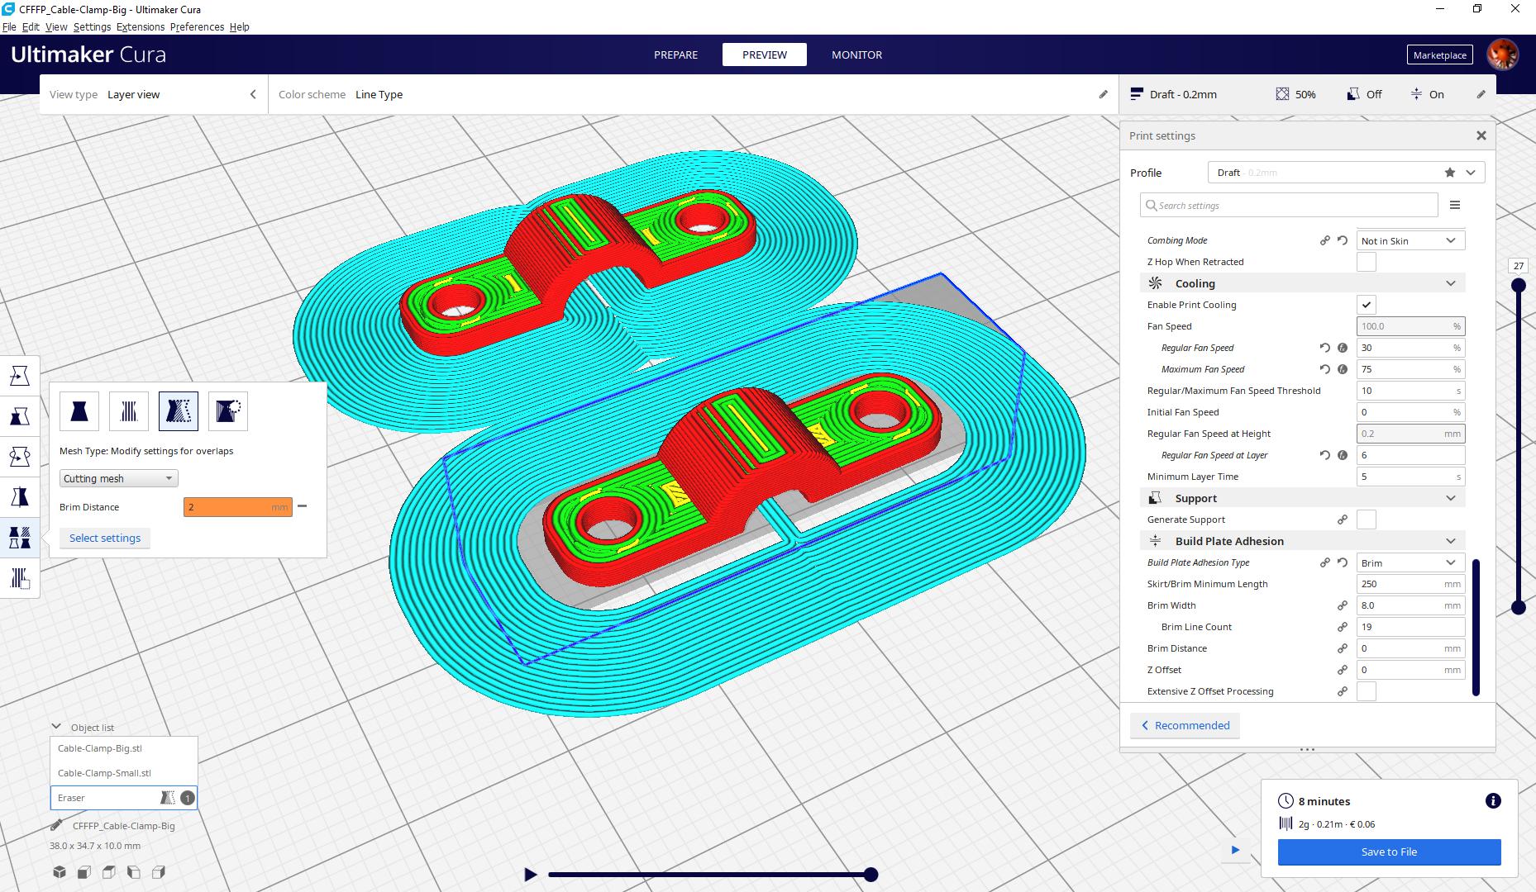The image size is (1536, 892).
Task: Click the Save to File button
Action: coord(1389,852)
